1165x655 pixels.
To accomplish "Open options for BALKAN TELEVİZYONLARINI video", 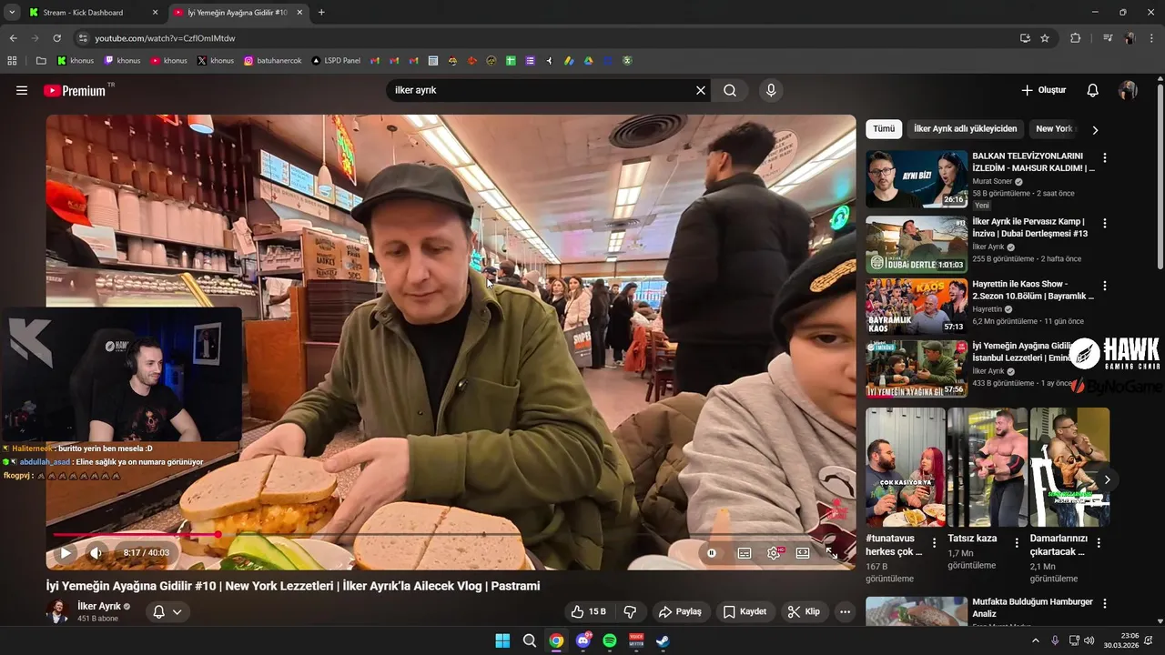I will 1105,157.
